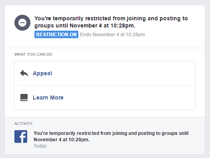Click the divider between Appeal and Learn More

(105, 86)
